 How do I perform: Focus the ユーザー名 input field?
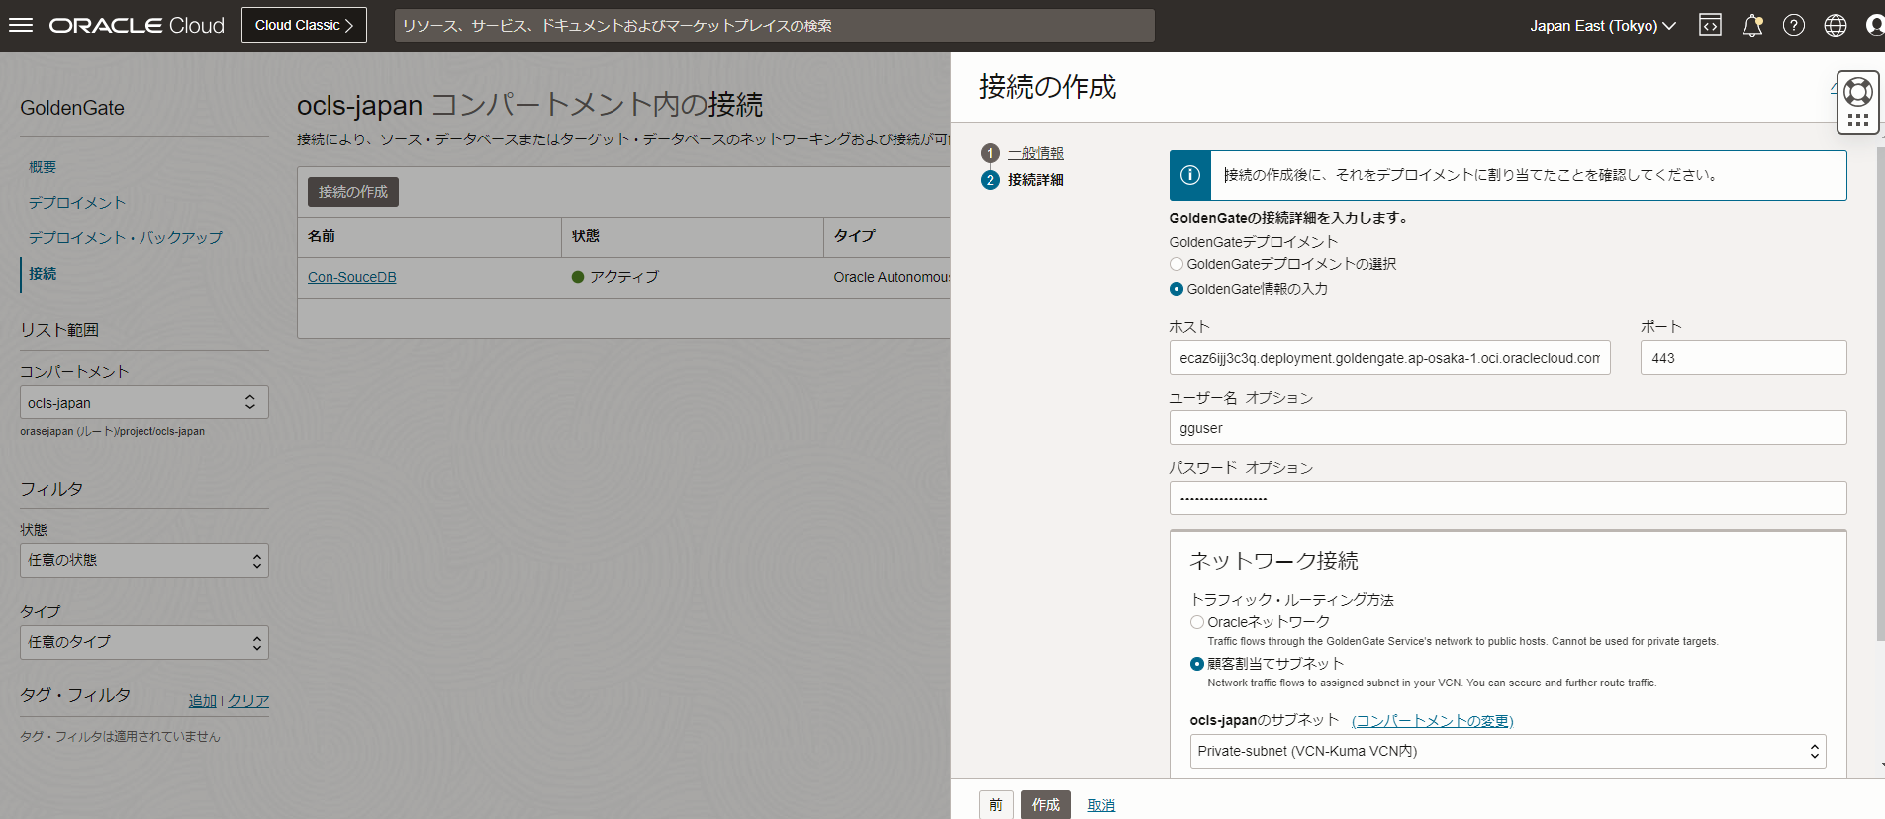1508,428
